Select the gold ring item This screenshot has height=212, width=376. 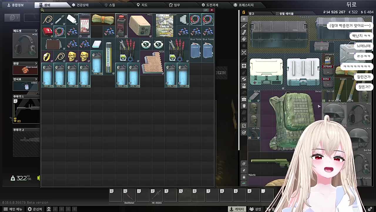point(47,57)
